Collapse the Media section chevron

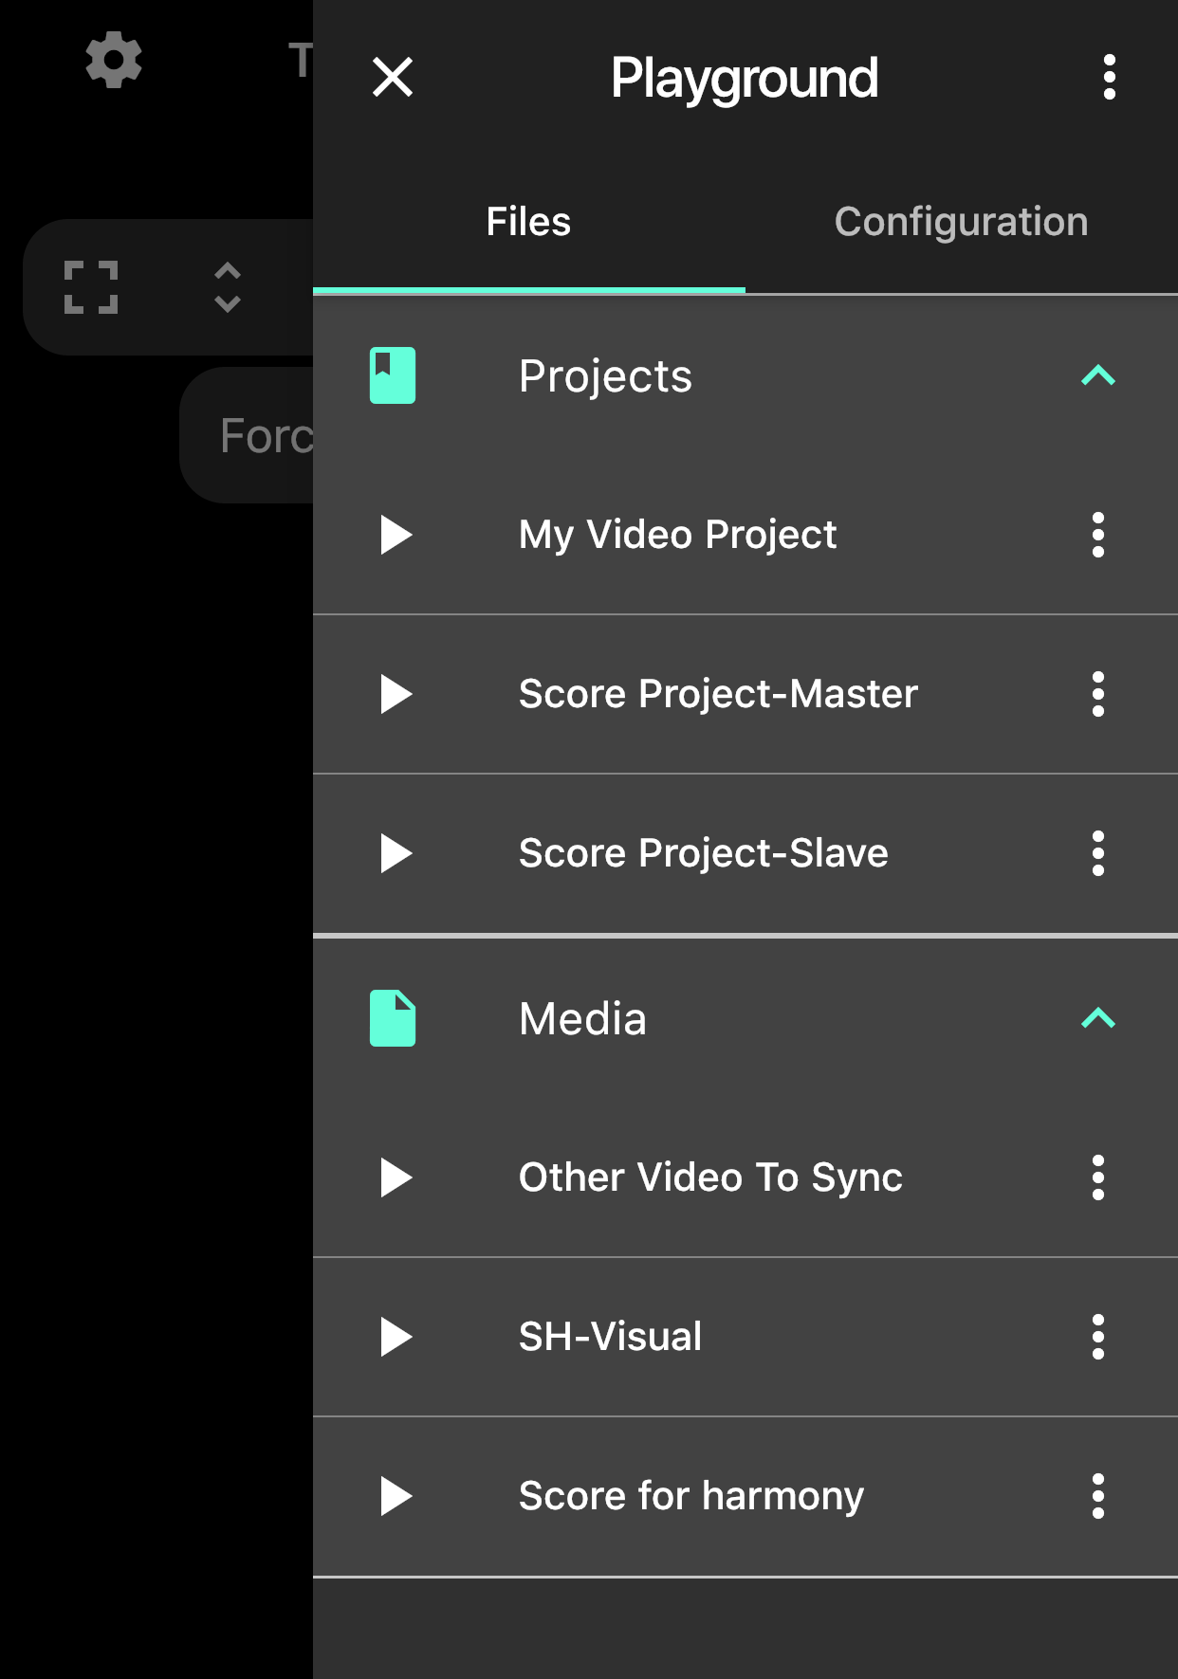(x=1097, y=1018)
